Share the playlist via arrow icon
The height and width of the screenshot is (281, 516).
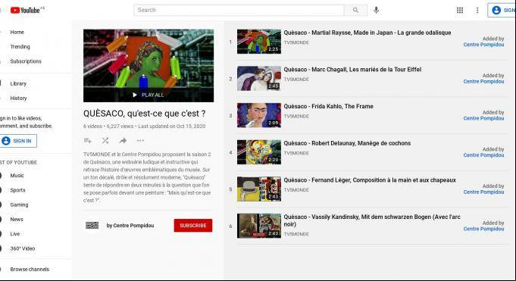(x=123, y=141)
